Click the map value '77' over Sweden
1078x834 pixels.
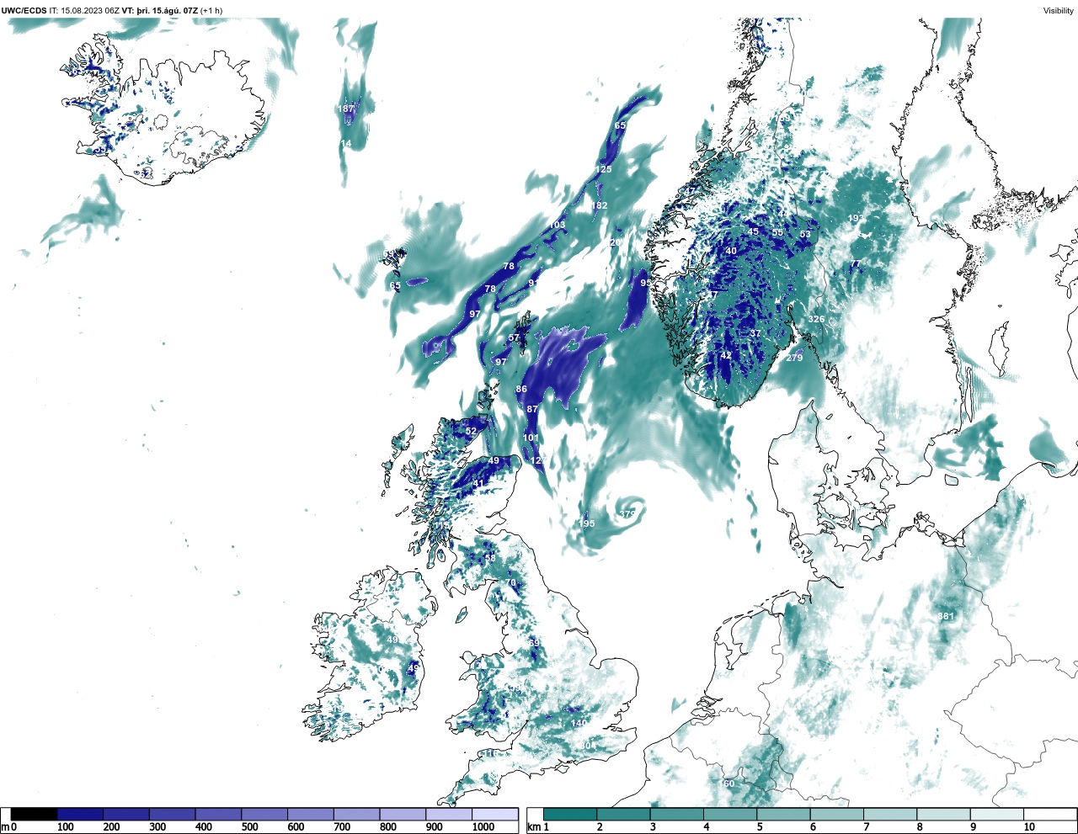856,264
